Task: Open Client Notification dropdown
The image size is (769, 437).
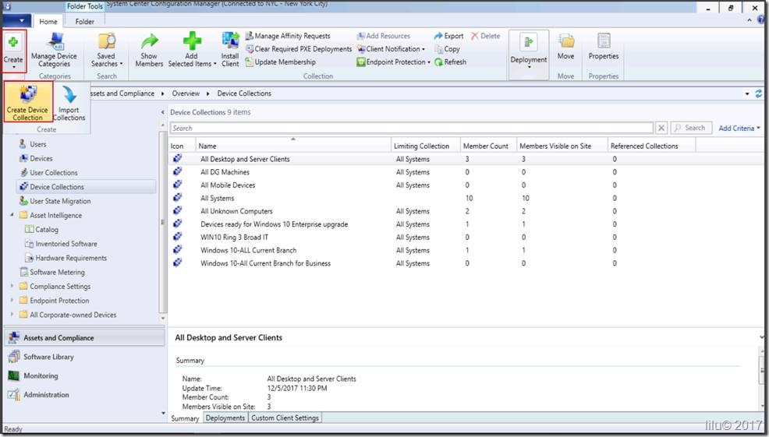Action: pos(391,49)
